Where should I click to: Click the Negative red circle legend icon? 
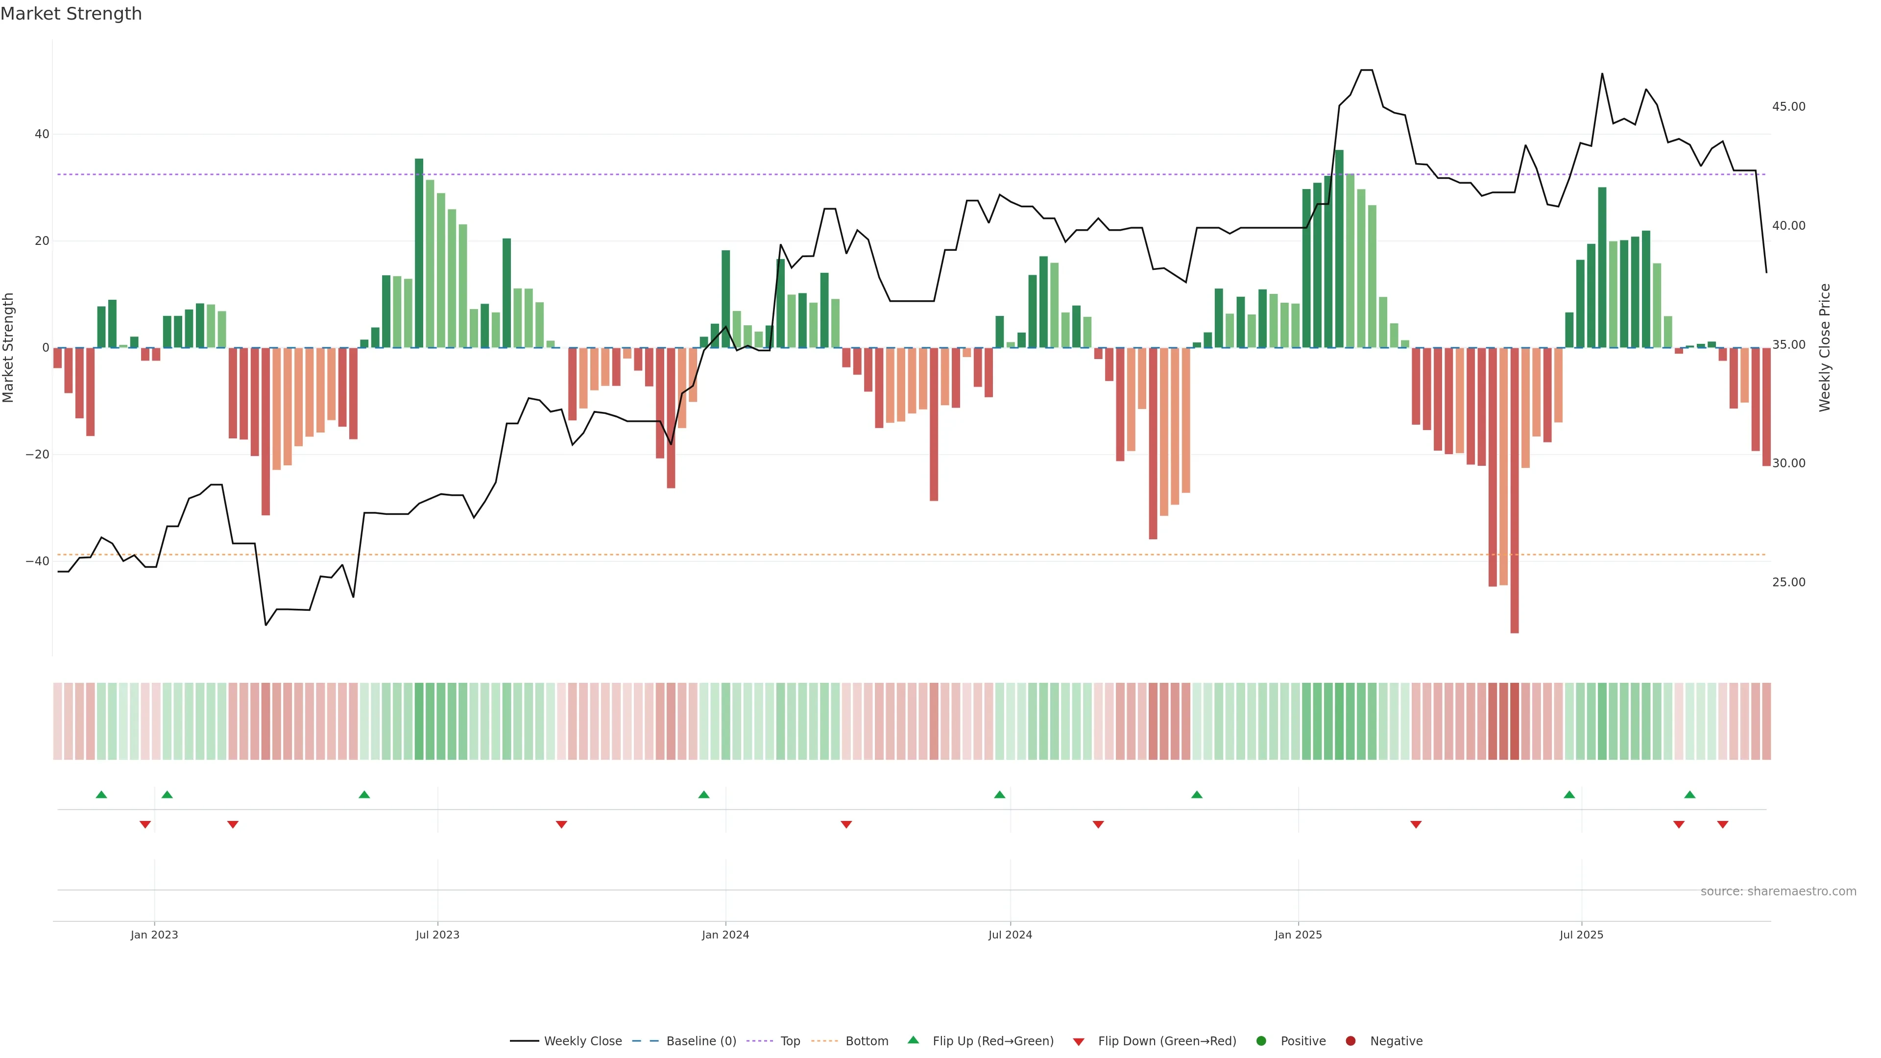point(1350,1041)
